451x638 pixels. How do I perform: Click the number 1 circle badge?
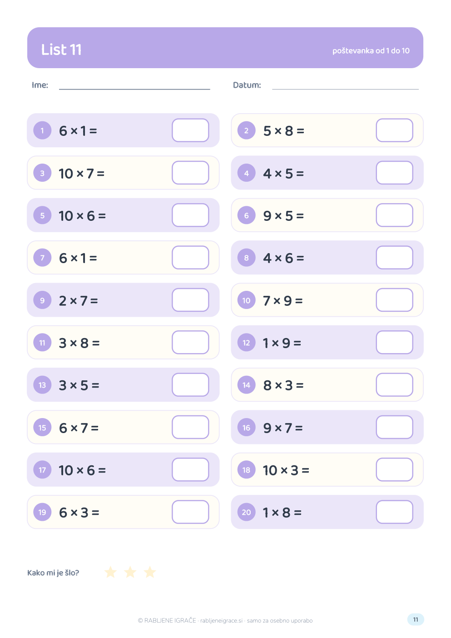[42, 130]
